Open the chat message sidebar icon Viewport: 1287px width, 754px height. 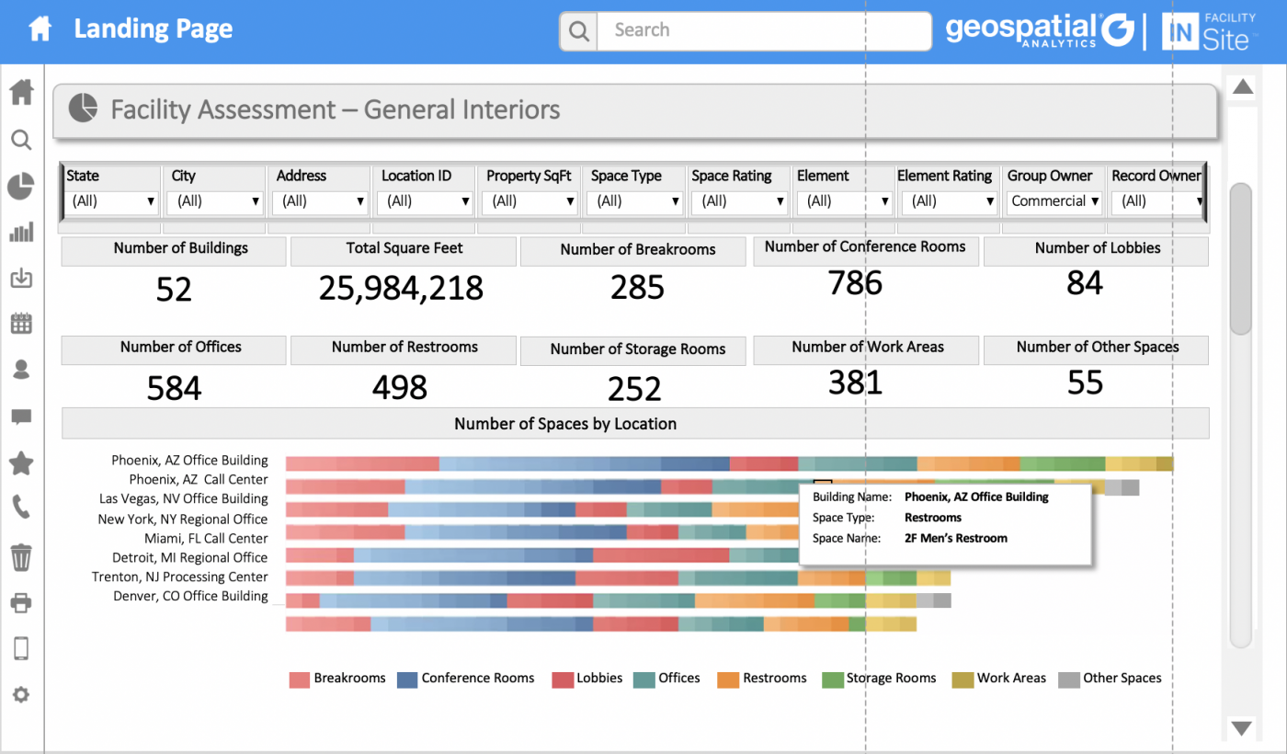tap(21, 417)
